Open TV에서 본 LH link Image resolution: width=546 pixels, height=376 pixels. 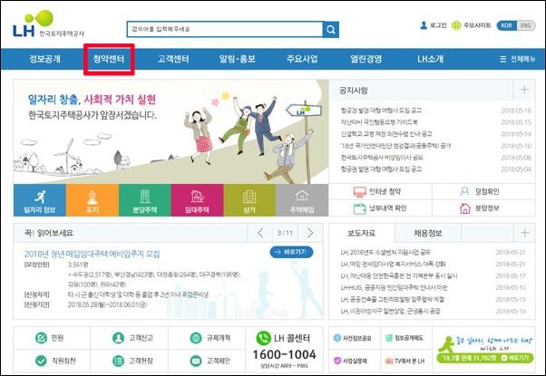(405, 361)
